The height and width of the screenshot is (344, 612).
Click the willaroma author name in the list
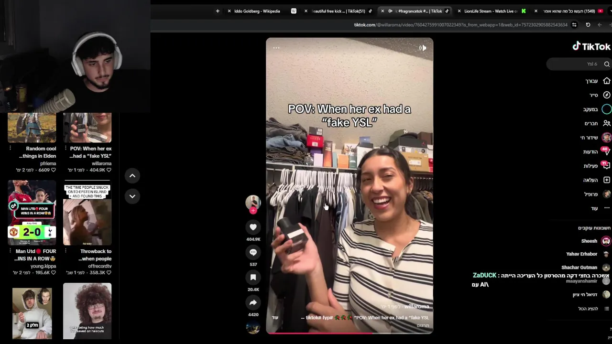pyautogui.click(x=101, y=163)
